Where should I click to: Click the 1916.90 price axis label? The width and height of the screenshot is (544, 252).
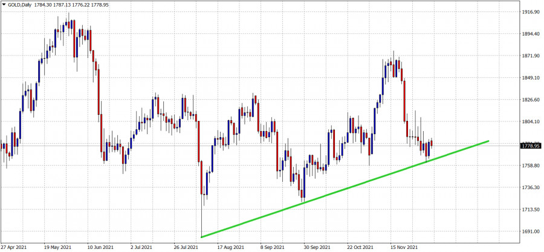[531, 12]
